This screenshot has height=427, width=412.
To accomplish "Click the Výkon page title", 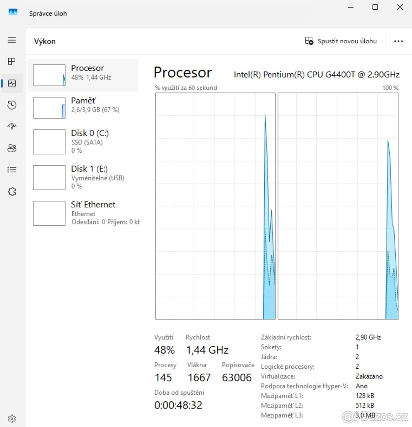I will point(45,41).
